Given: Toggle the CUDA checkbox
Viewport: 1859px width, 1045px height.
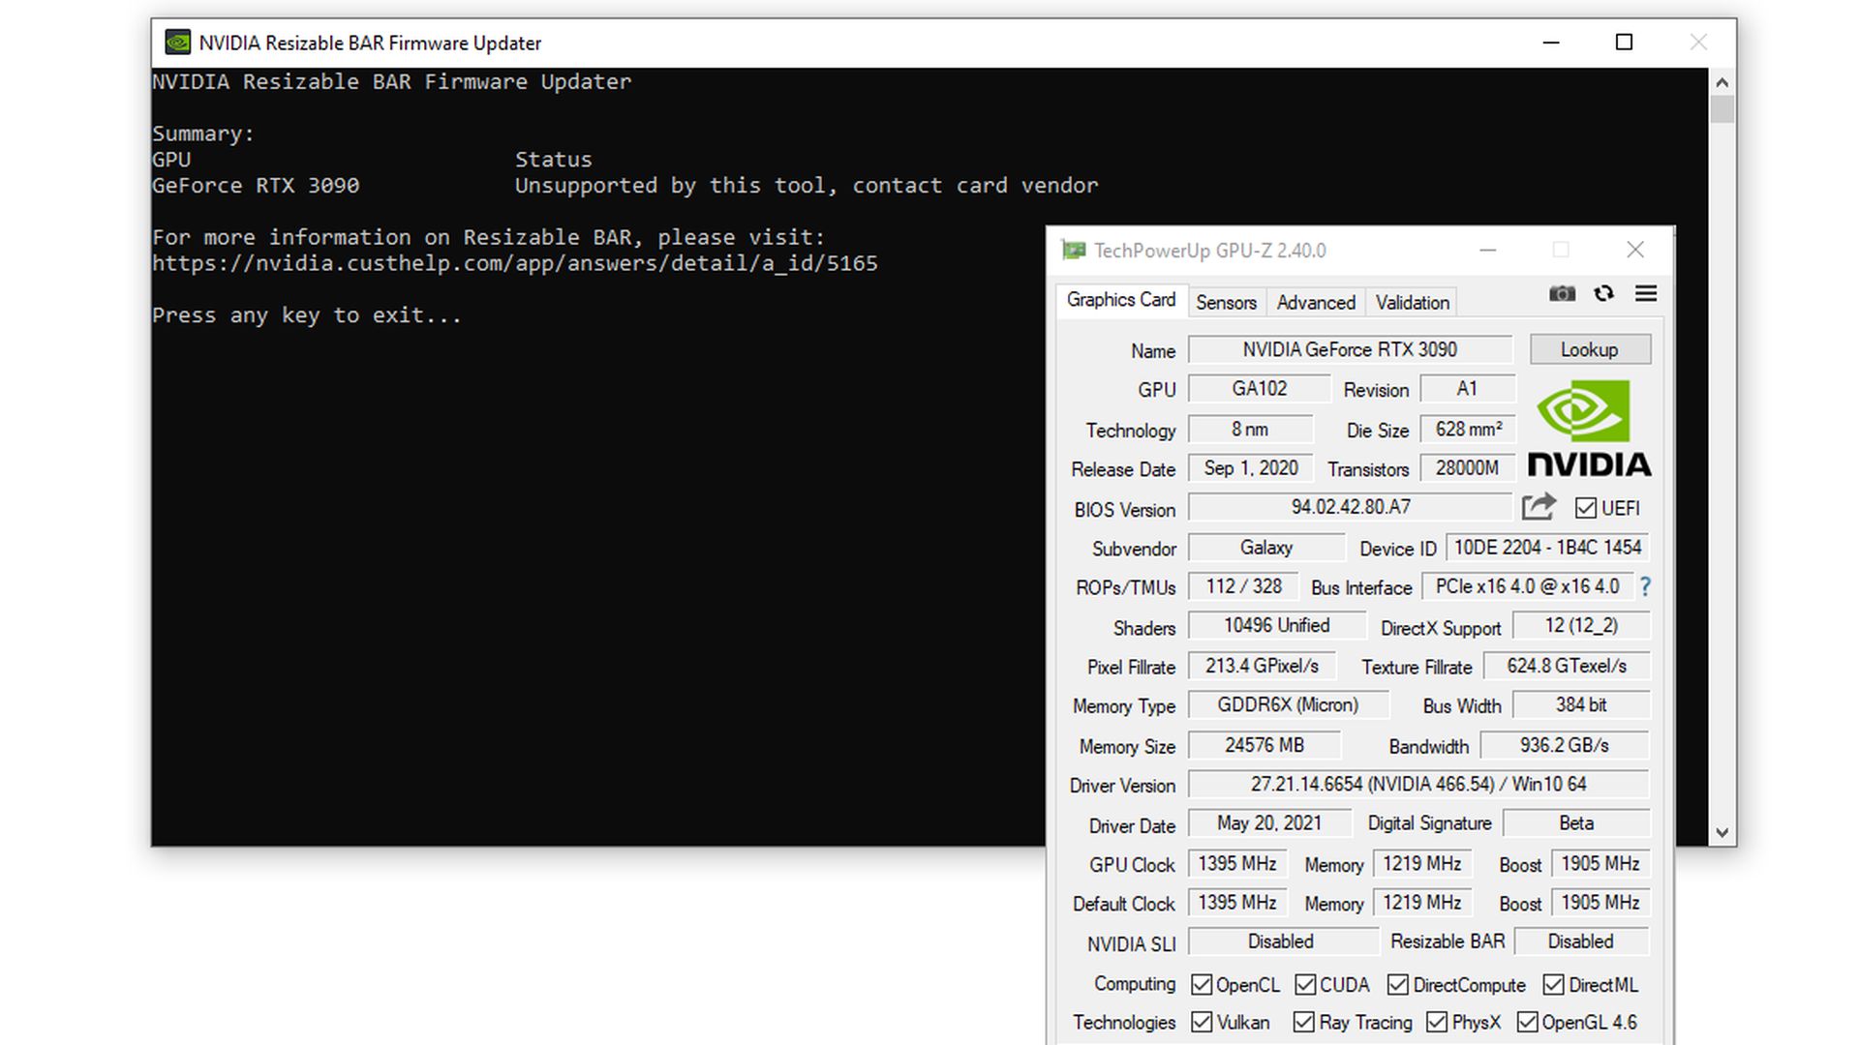Looking at the screenshot, I should click(1305, 985).
